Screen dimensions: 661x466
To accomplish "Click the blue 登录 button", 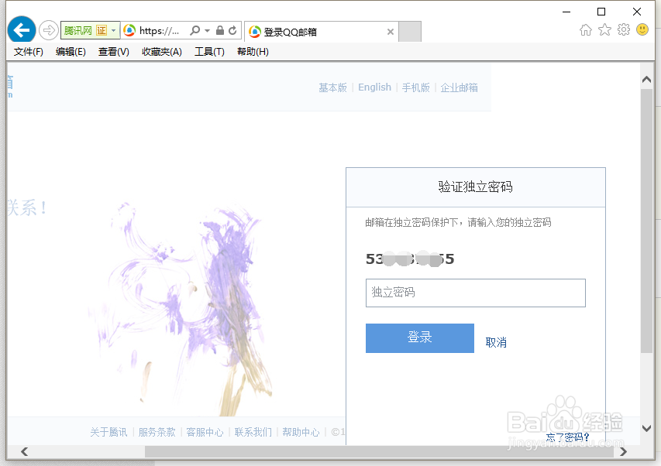I will click(x=420, y=338).
